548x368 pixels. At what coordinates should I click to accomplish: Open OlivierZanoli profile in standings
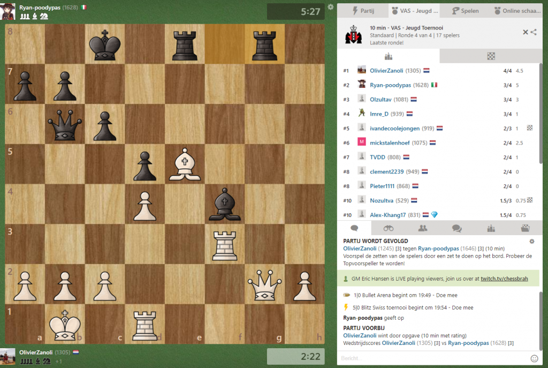(x=386, y=71)
